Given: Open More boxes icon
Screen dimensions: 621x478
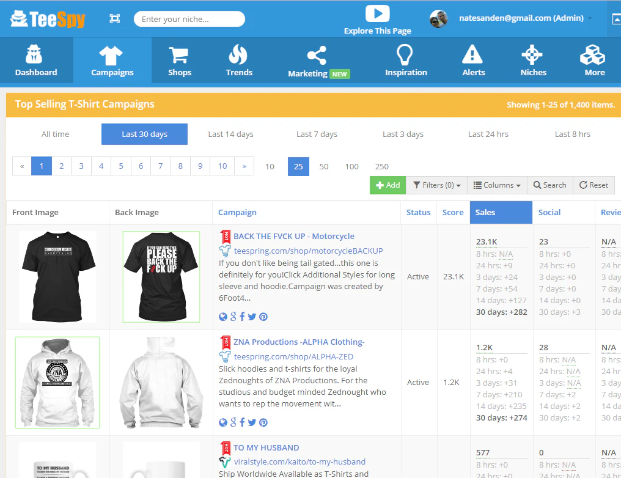Looking at the screenshot, I should (592, 54).
